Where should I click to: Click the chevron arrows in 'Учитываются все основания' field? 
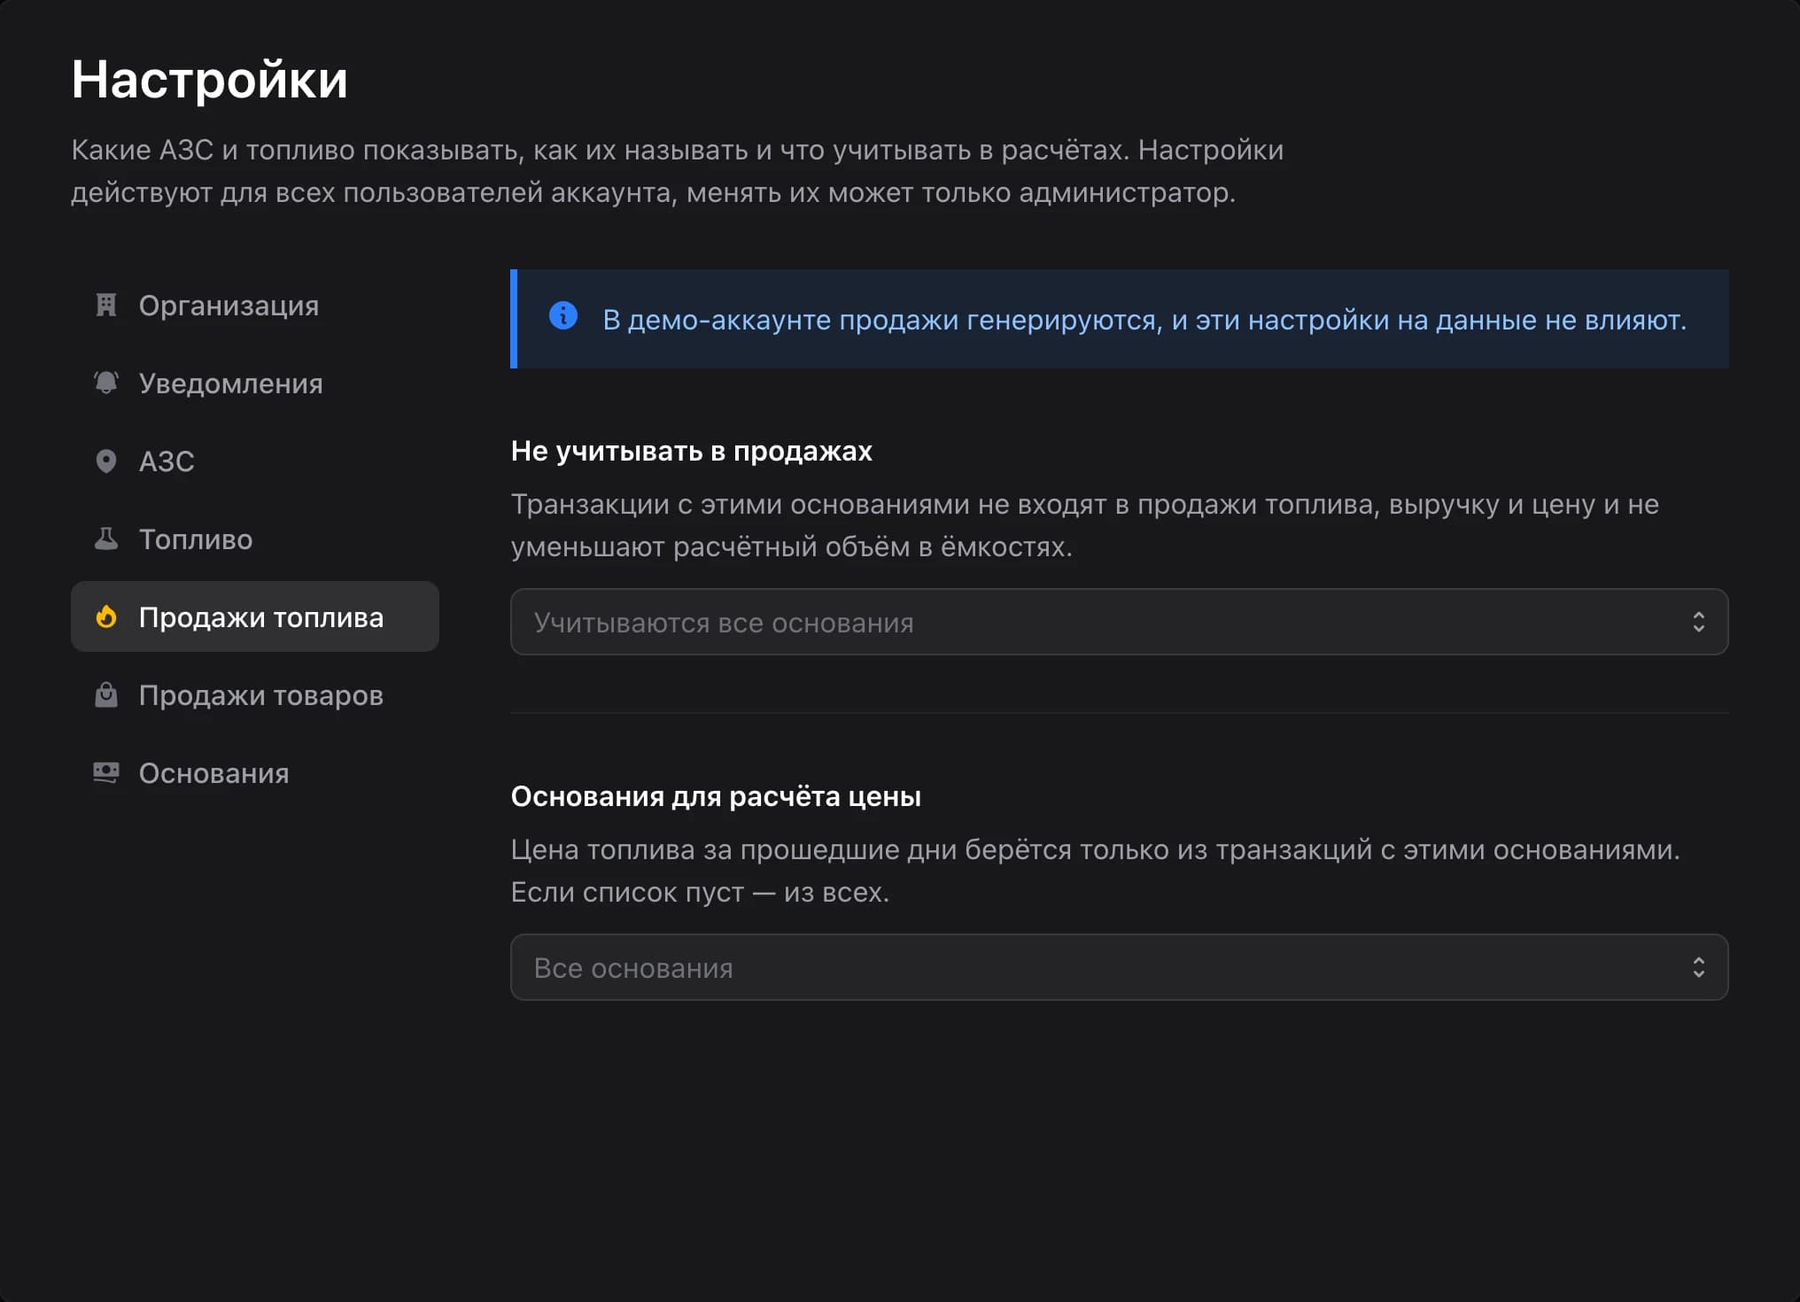point(1698,623)
